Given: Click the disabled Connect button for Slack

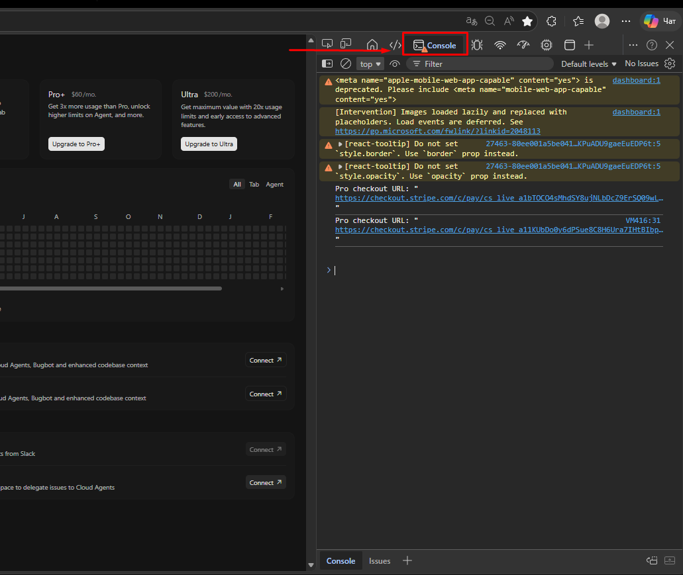Looking at the screenshot, I should pyautogui.click(x=265, y=449).
